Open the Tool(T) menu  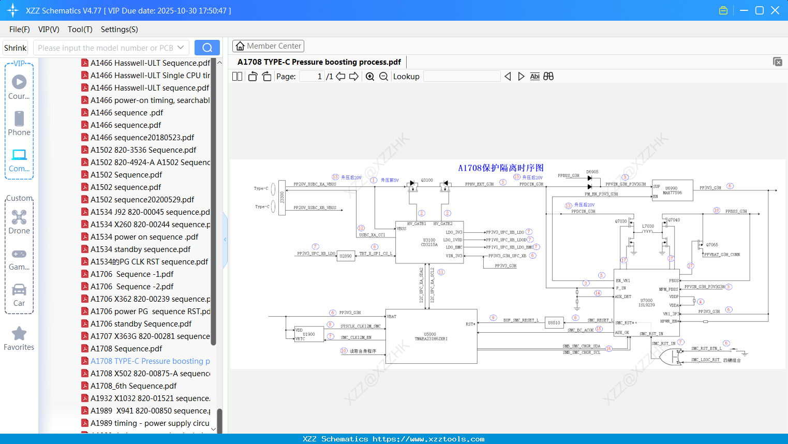click(x=80, y=29)
